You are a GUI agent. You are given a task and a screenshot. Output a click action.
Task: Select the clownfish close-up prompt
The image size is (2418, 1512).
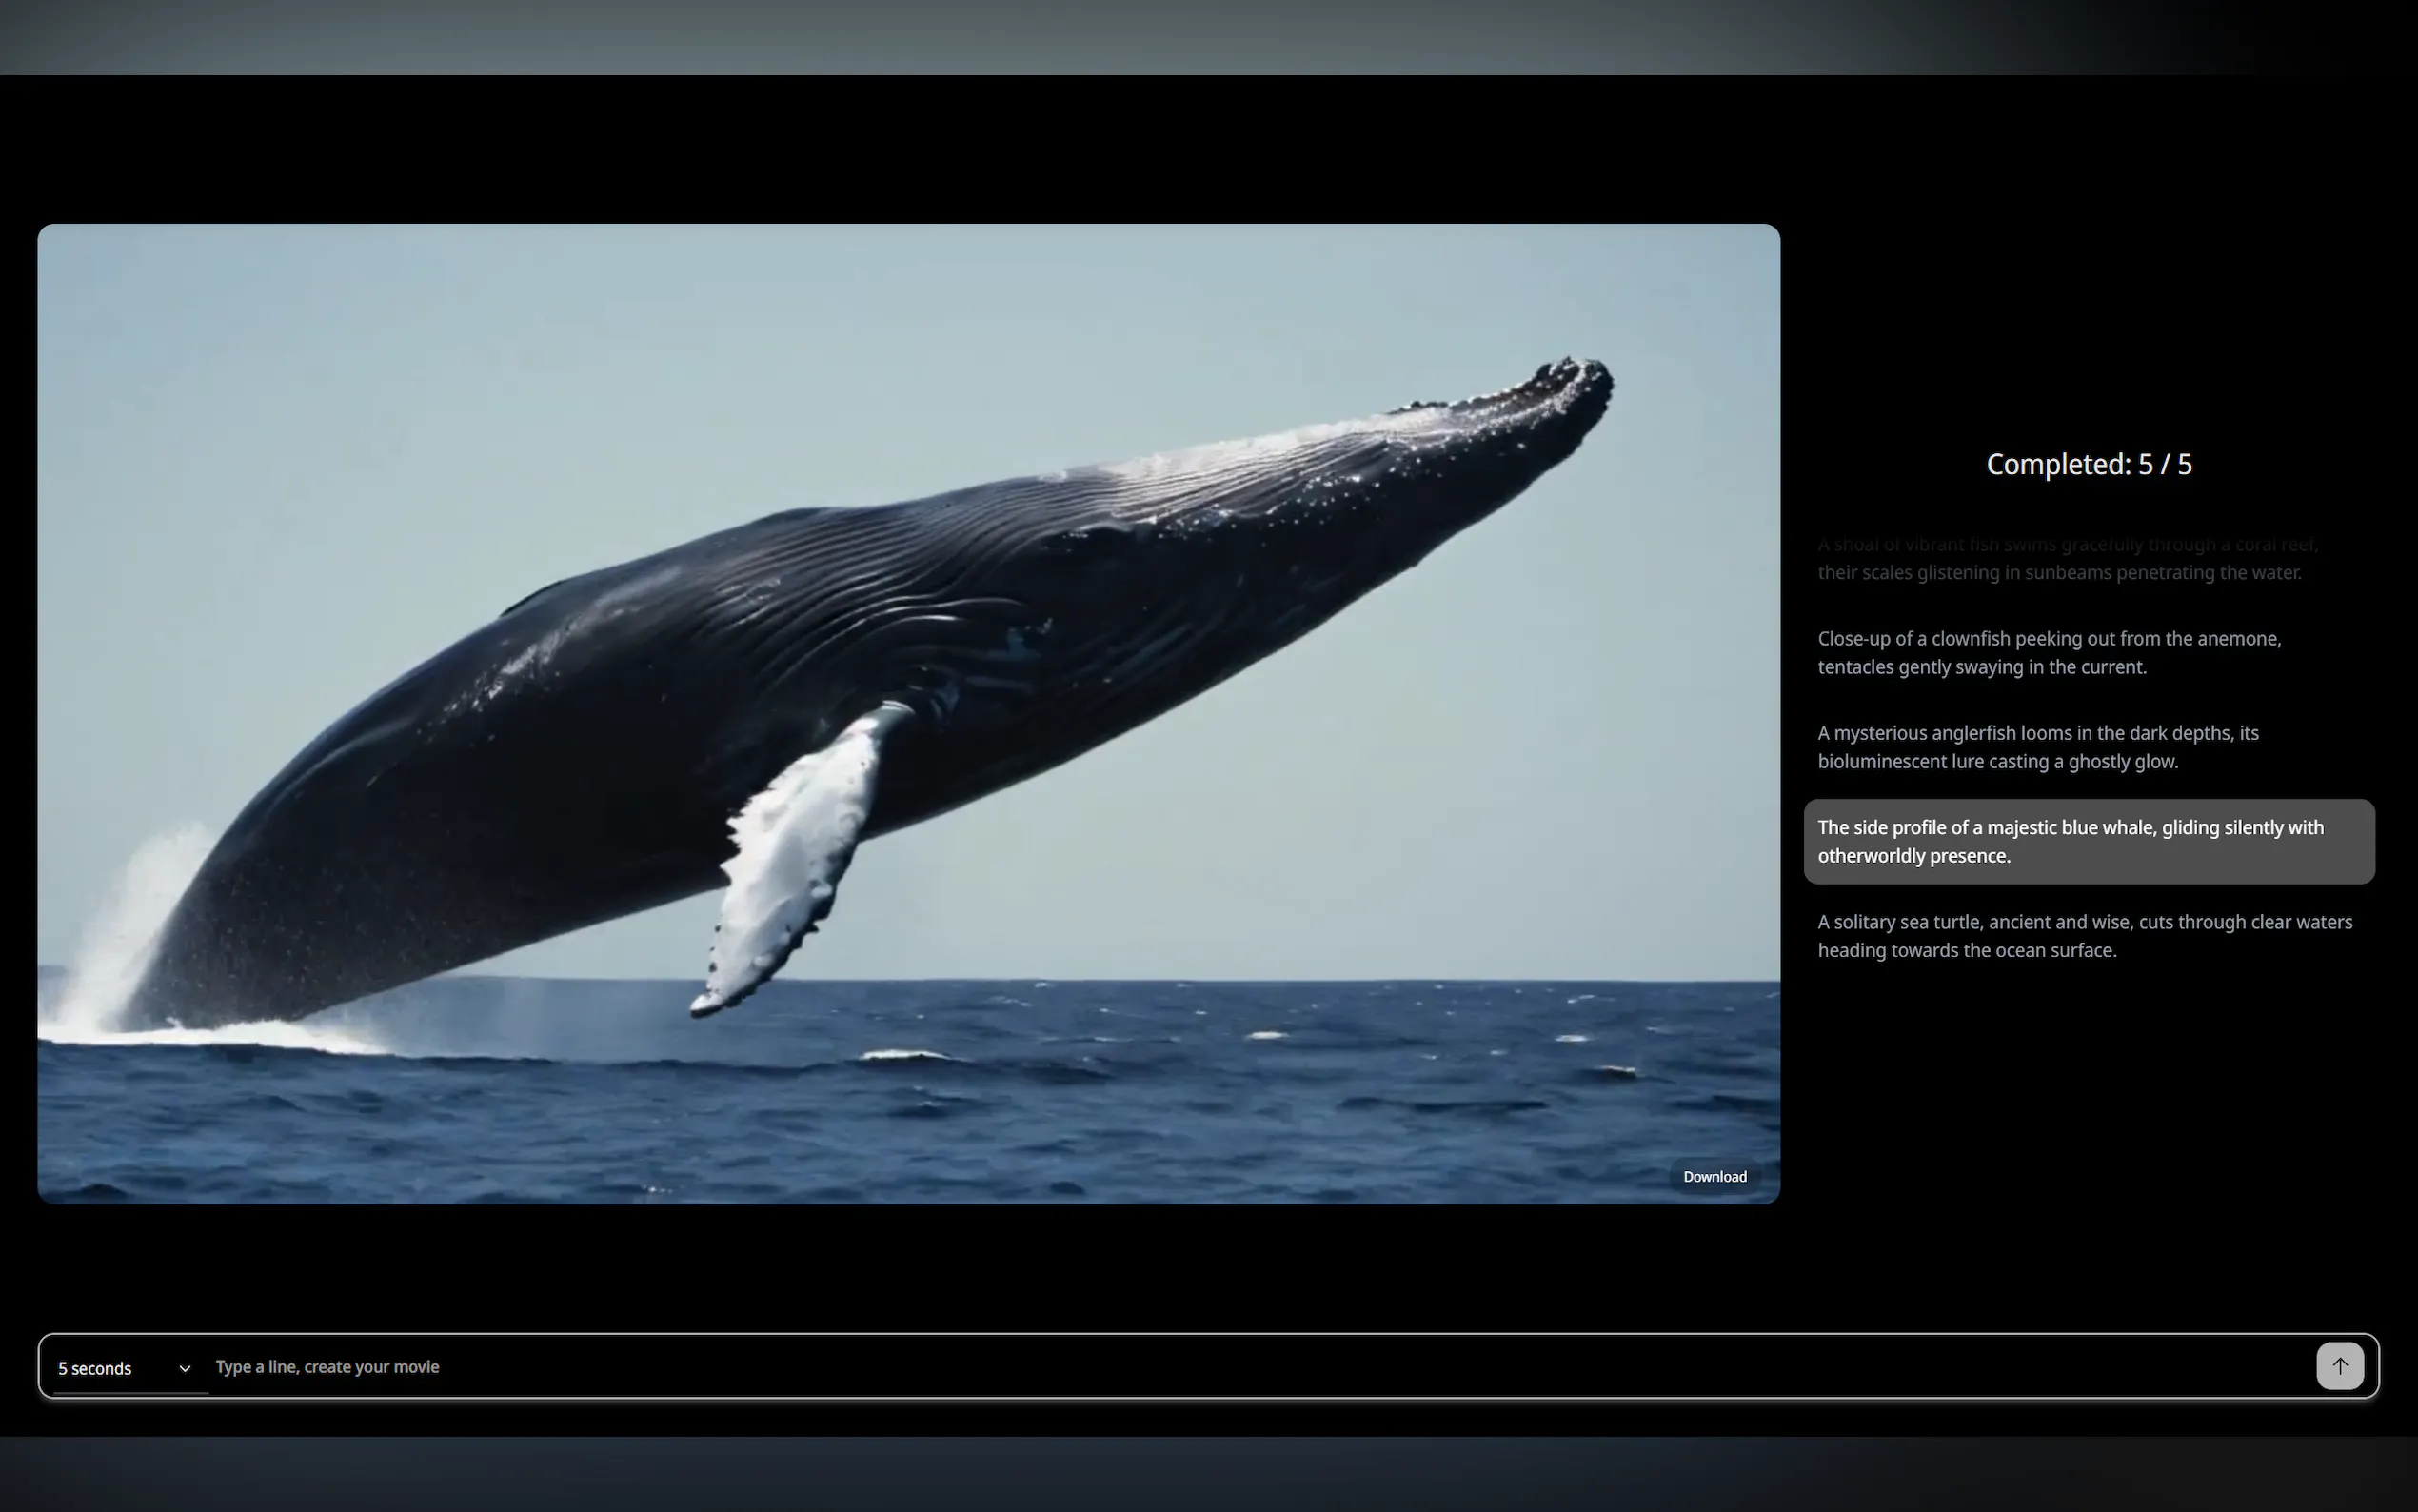2048,652
